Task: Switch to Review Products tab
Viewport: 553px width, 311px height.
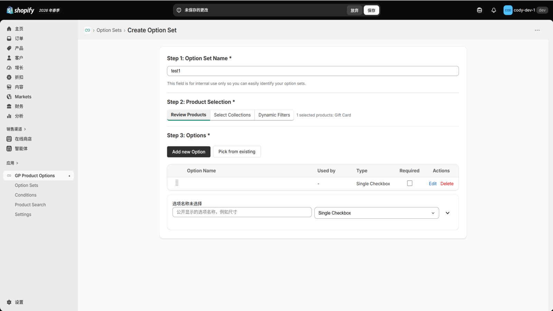Action: click(x=188, y=115)
